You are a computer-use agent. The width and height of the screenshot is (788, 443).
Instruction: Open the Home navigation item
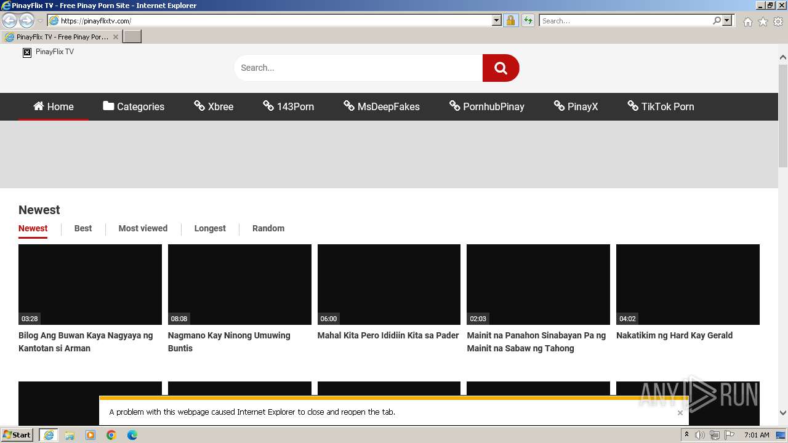tap(54, 106)
